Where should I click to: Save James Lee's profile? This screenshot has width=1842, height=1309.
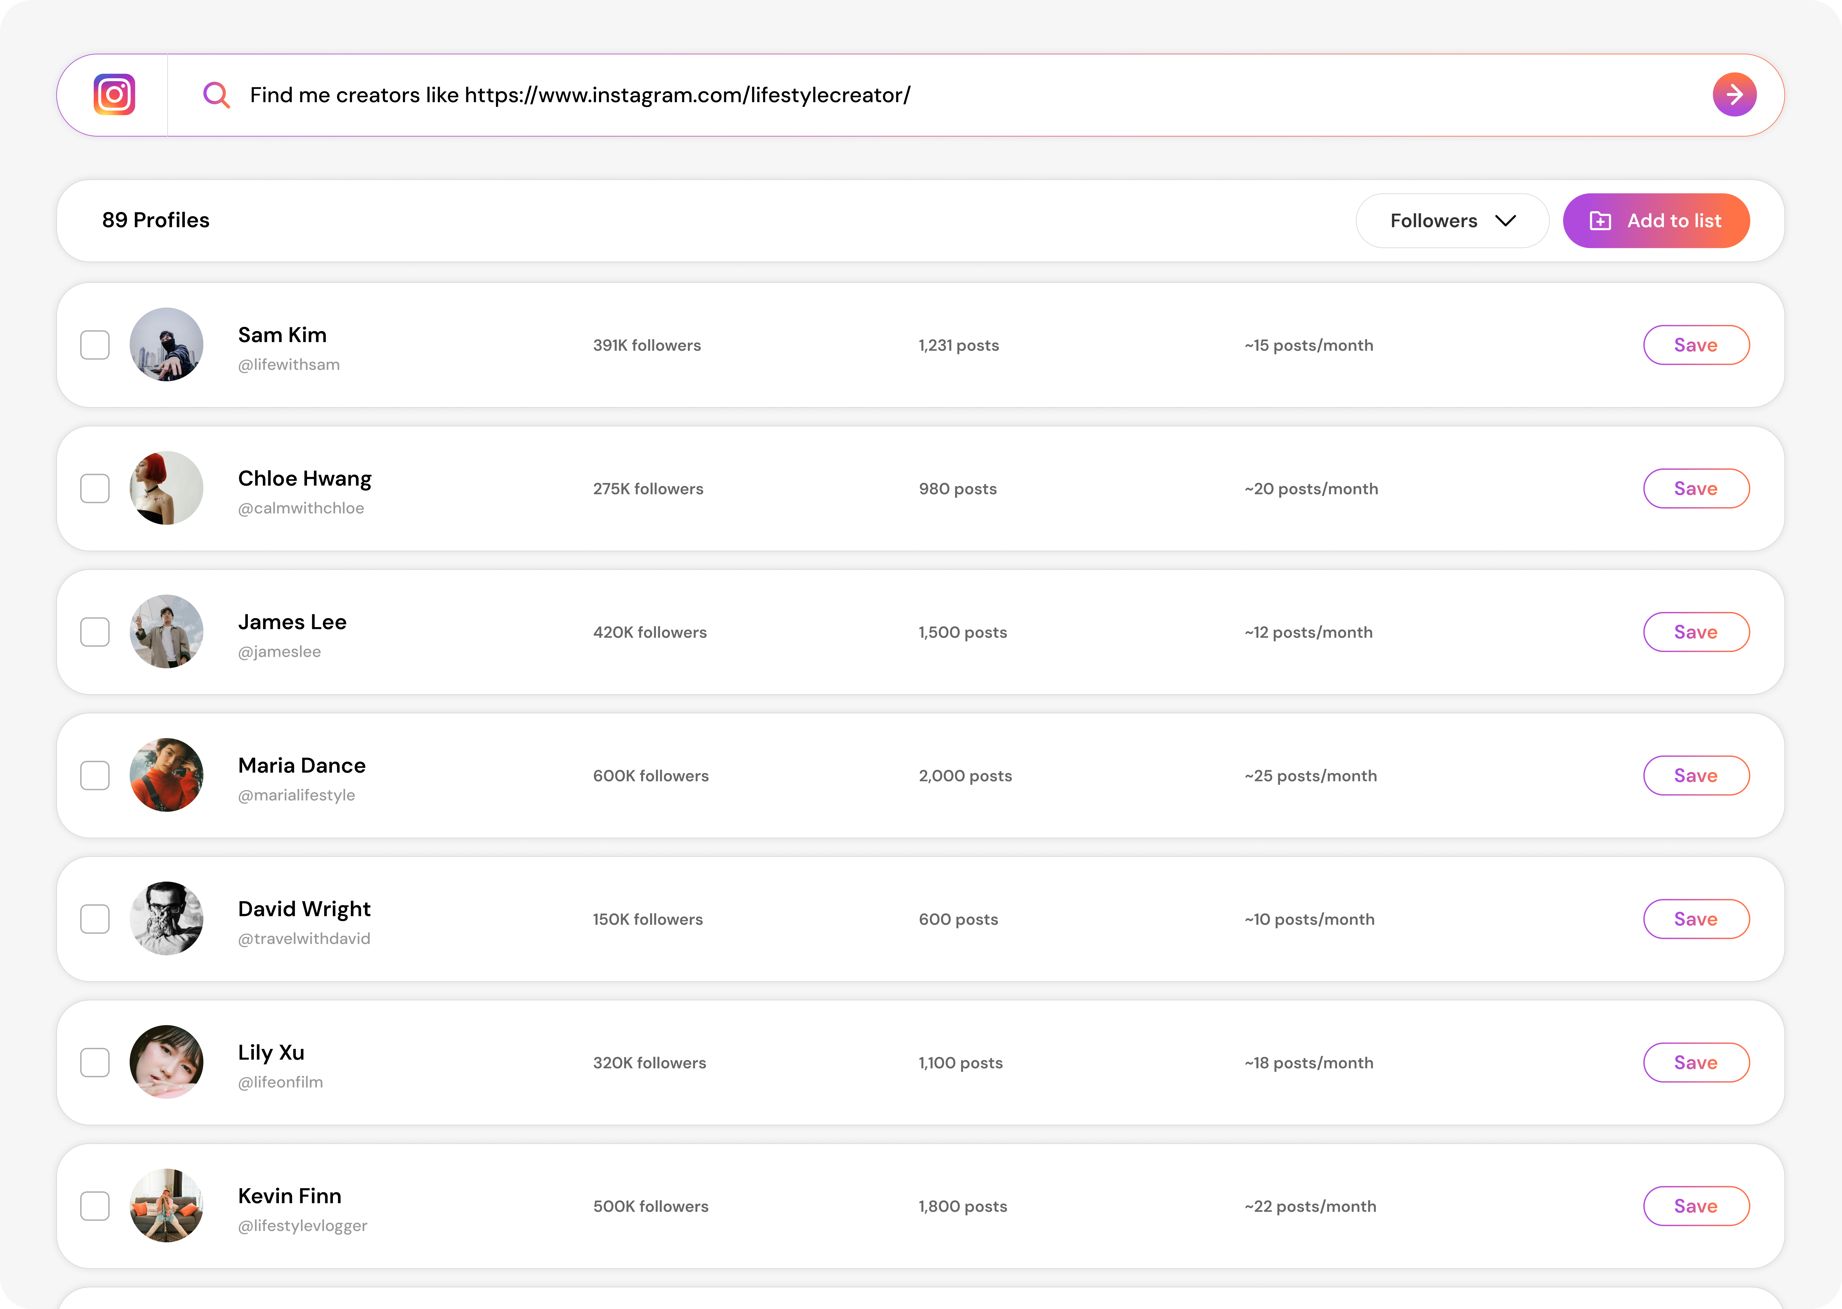click(1696, 632)
